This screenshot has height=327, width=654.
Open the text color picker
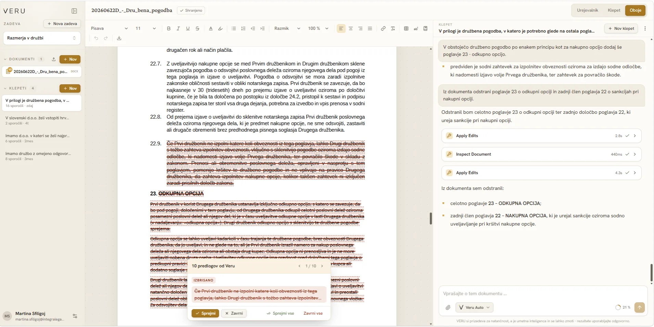[211, 28]
